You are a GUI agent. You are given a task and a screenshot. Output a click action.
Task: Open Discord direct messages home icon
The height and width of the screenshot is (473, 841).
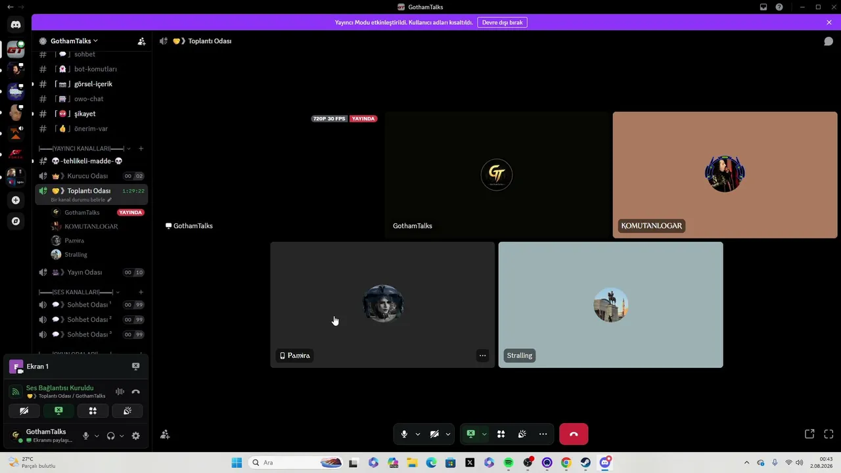[x=16, y=25]
